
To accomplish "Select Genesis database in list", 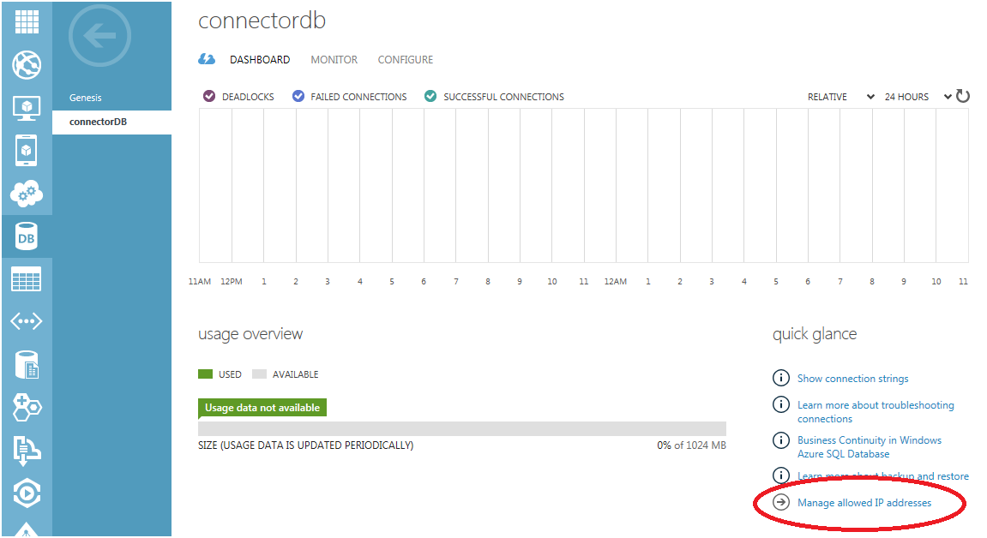I will click(86, 98).
